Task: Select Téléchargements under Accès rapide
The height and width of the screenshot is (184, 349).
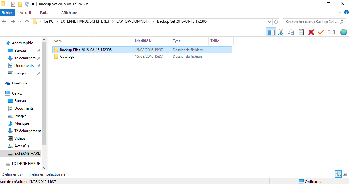Action: (x=25, y=58)
